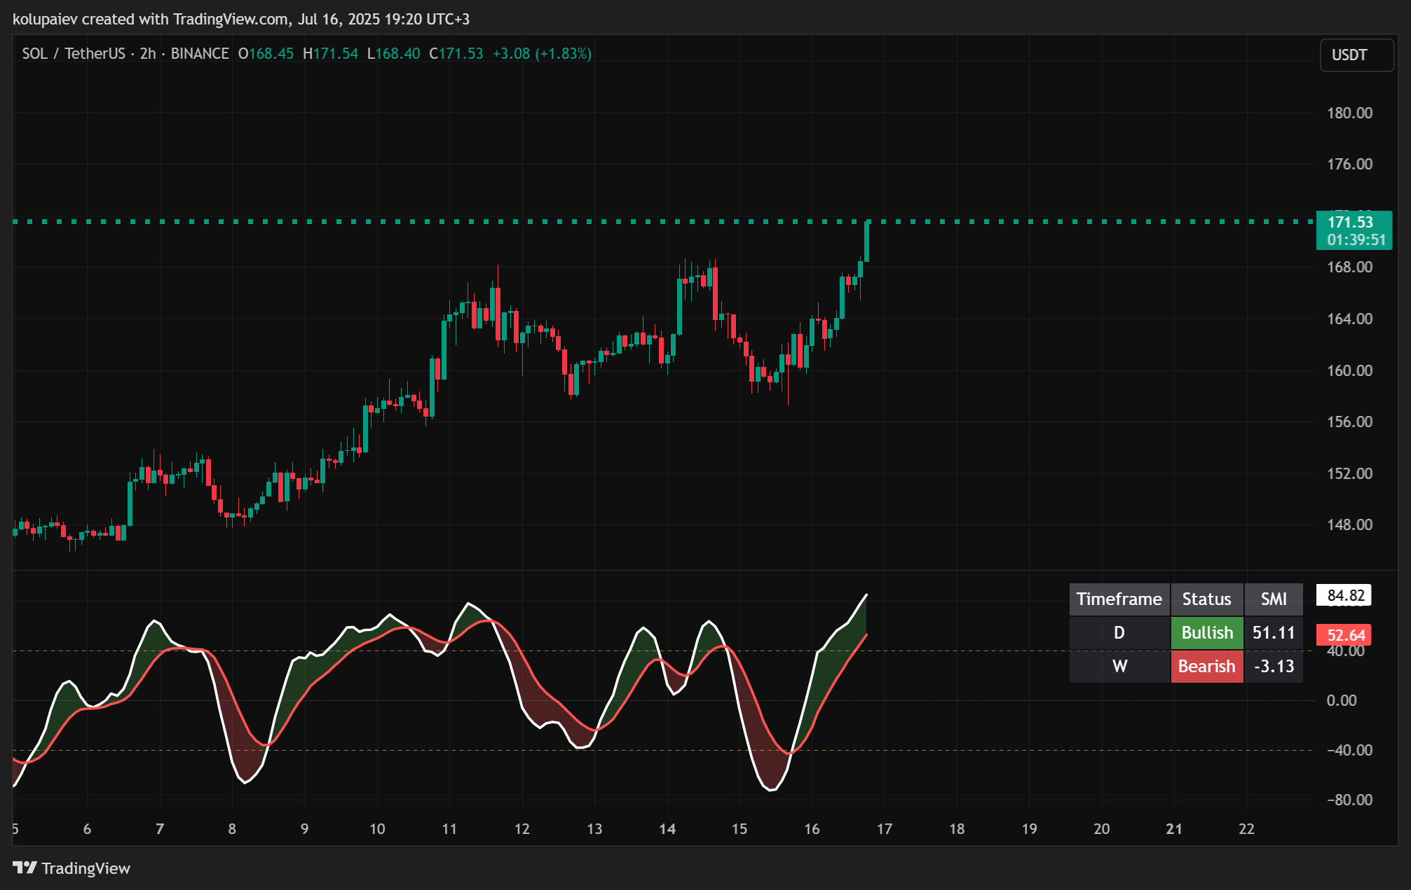Click the 168.00 price axis label
Image resolution: width=1411 pixels, height=890 pixels.
pyautogui.click(x=1349, y=267)
